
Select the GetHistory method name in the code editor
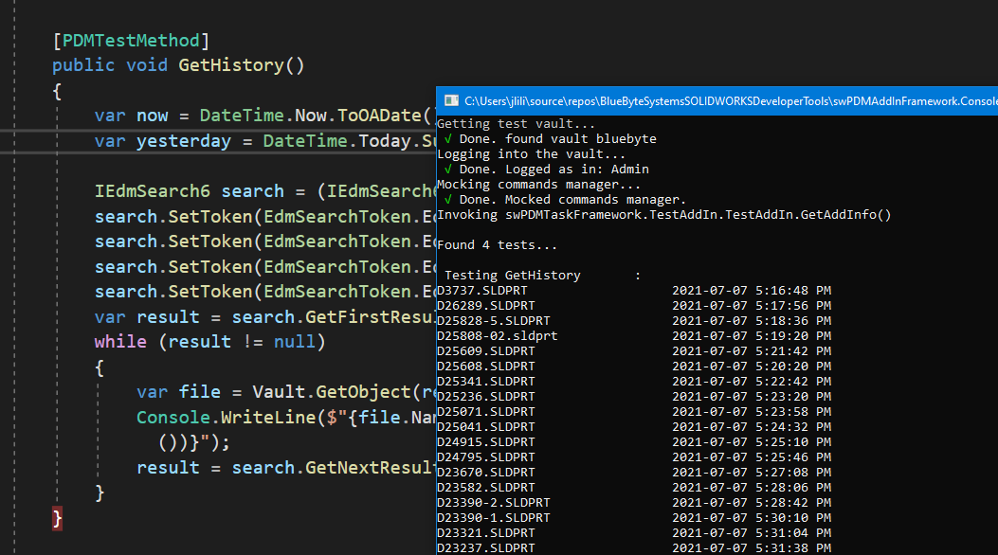[231, 65]
